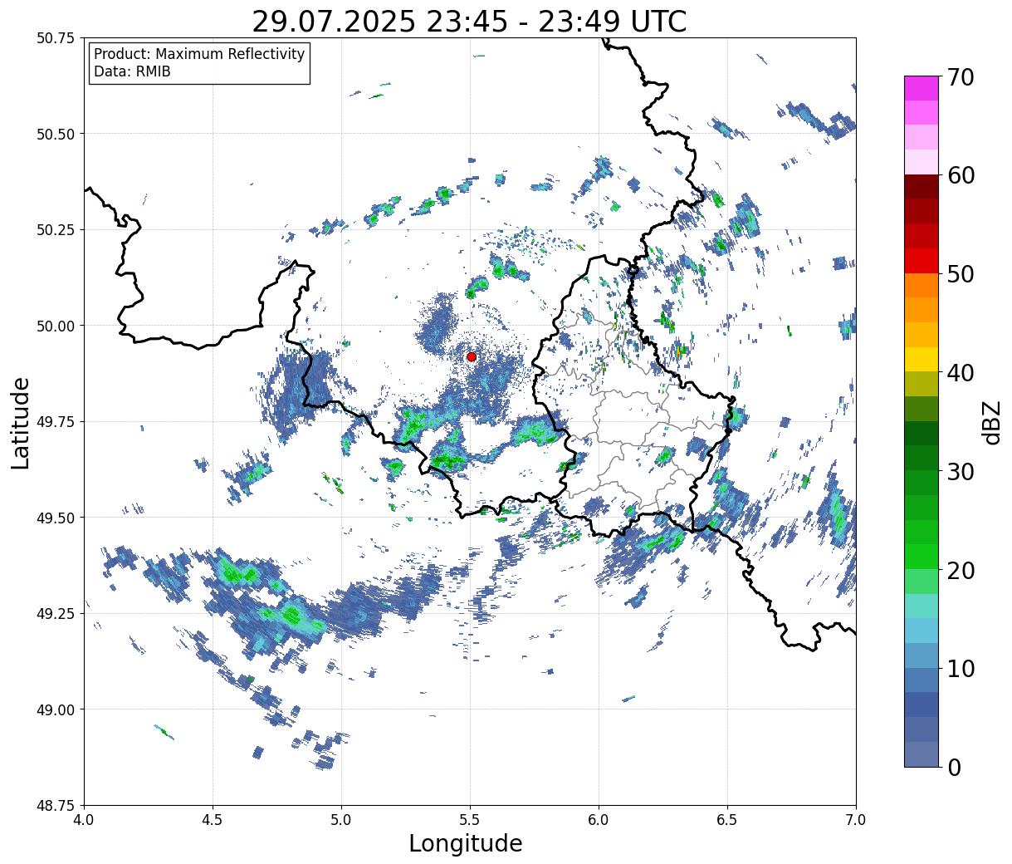Click the 7.0 longitude tick label
This screenshot has width=1012, height=864.
click(856, 820)
